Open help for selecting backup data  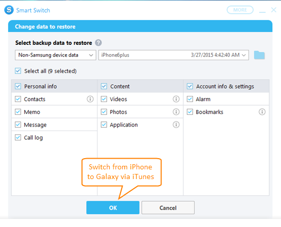coord(98,43)
